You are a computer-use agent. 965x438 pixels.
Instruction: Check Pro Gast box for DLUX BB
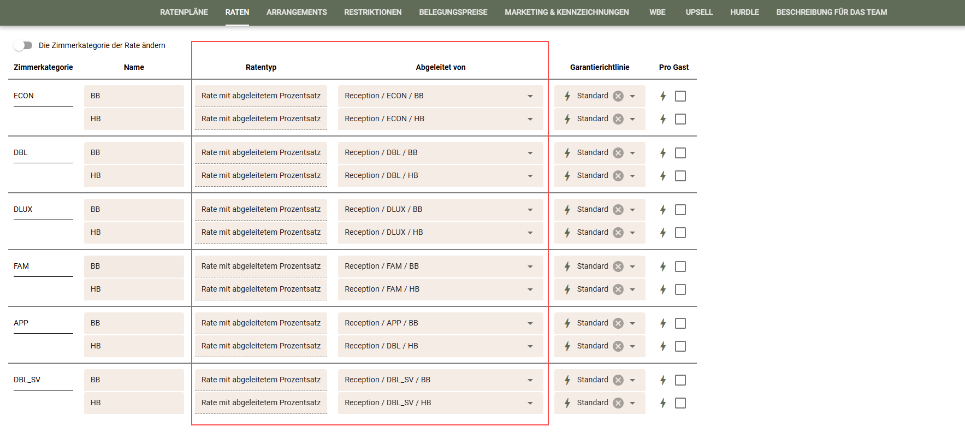pyautogui.click(x=680, y=210)
